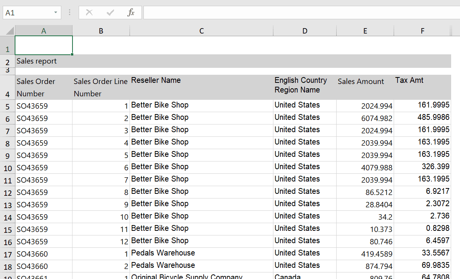Click the Insert Function (fx) icon
Screen dimensions: 460x279
(131, 12)
